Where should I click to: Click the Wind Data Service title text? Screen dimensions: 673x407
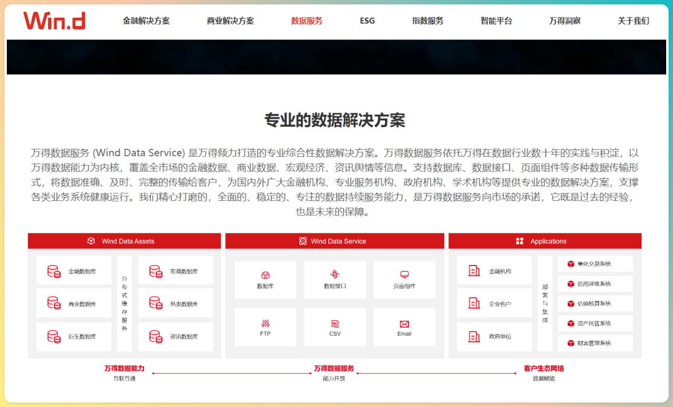point(339,241)
